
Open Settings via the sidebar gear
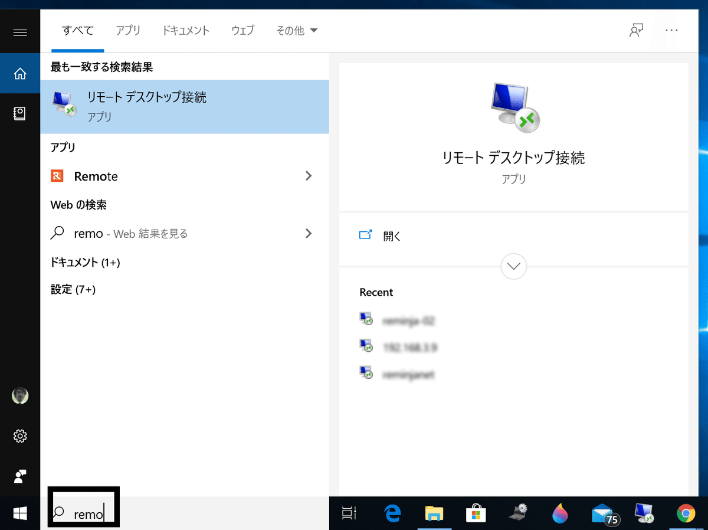tap(19, 436)
